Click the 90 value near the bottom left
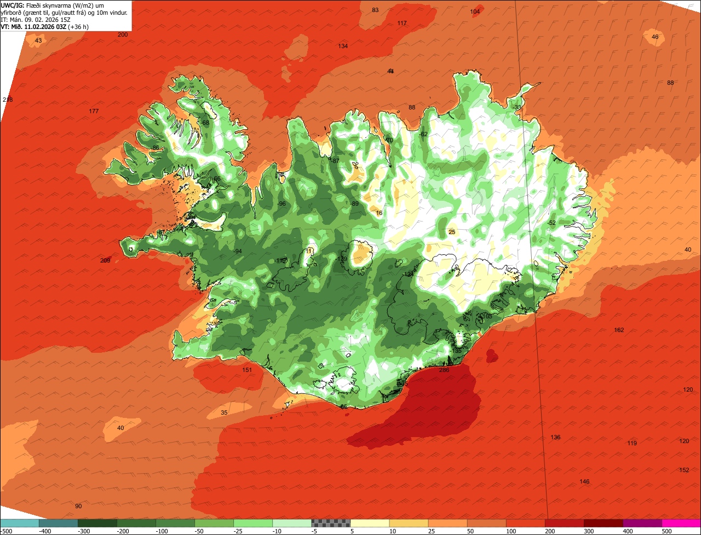 [78, 507]
